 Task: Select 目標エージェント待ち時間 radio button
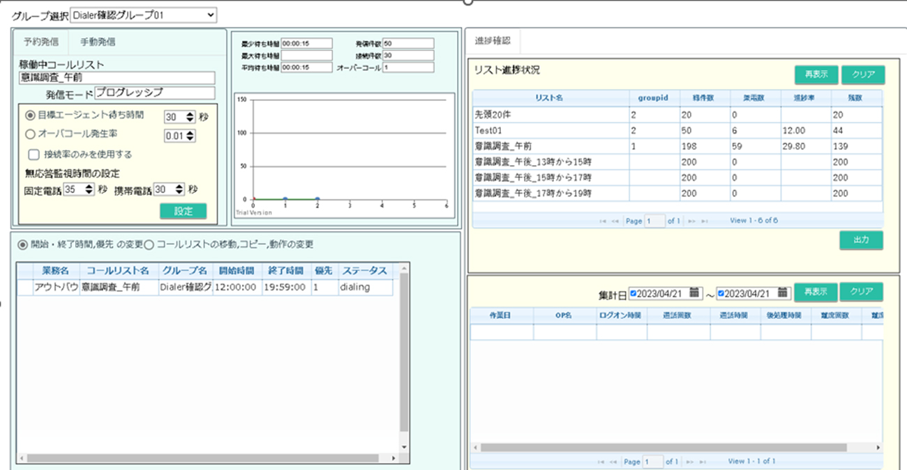[x=29, y=117]
